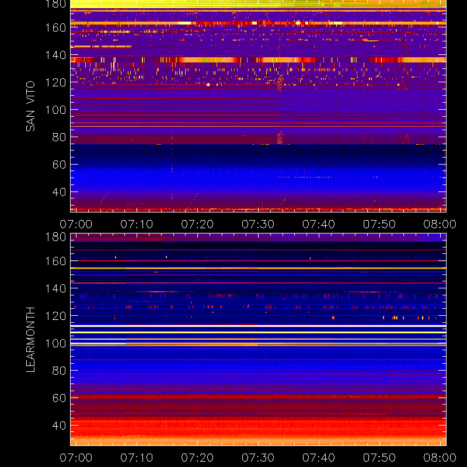Click the 08:00 label below LEARMONTH plot
The image size is (467, 467).
tap(440, 458)
